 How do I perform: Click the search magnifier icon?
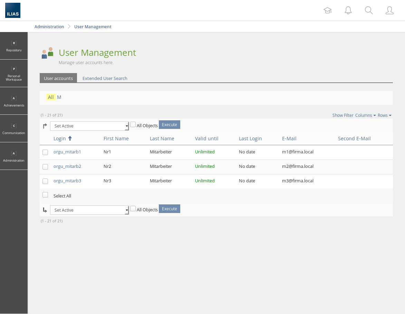pyautogui.click(x=369, y=10)
